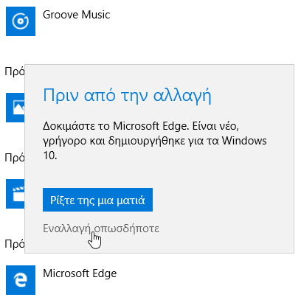
Task: Open the Microsoft Edge browser icon tile
Action: point(21,280)
